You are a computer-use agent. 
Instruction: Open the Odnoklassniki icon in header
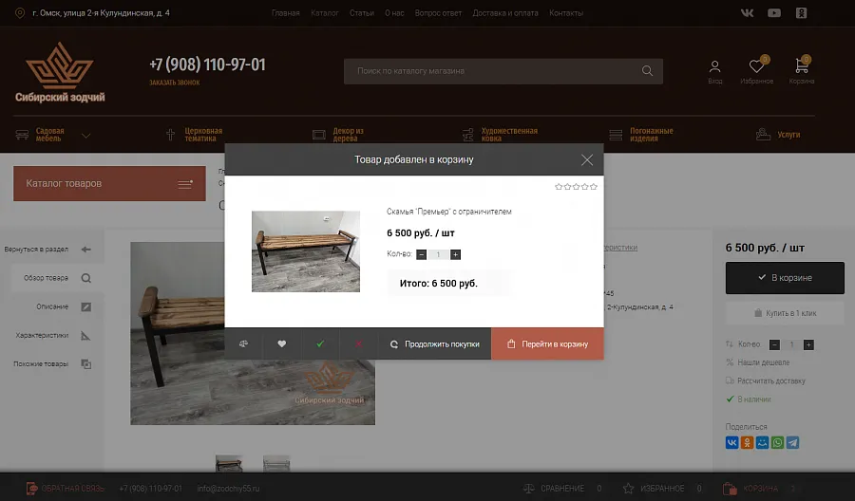[x=801, y=13]
